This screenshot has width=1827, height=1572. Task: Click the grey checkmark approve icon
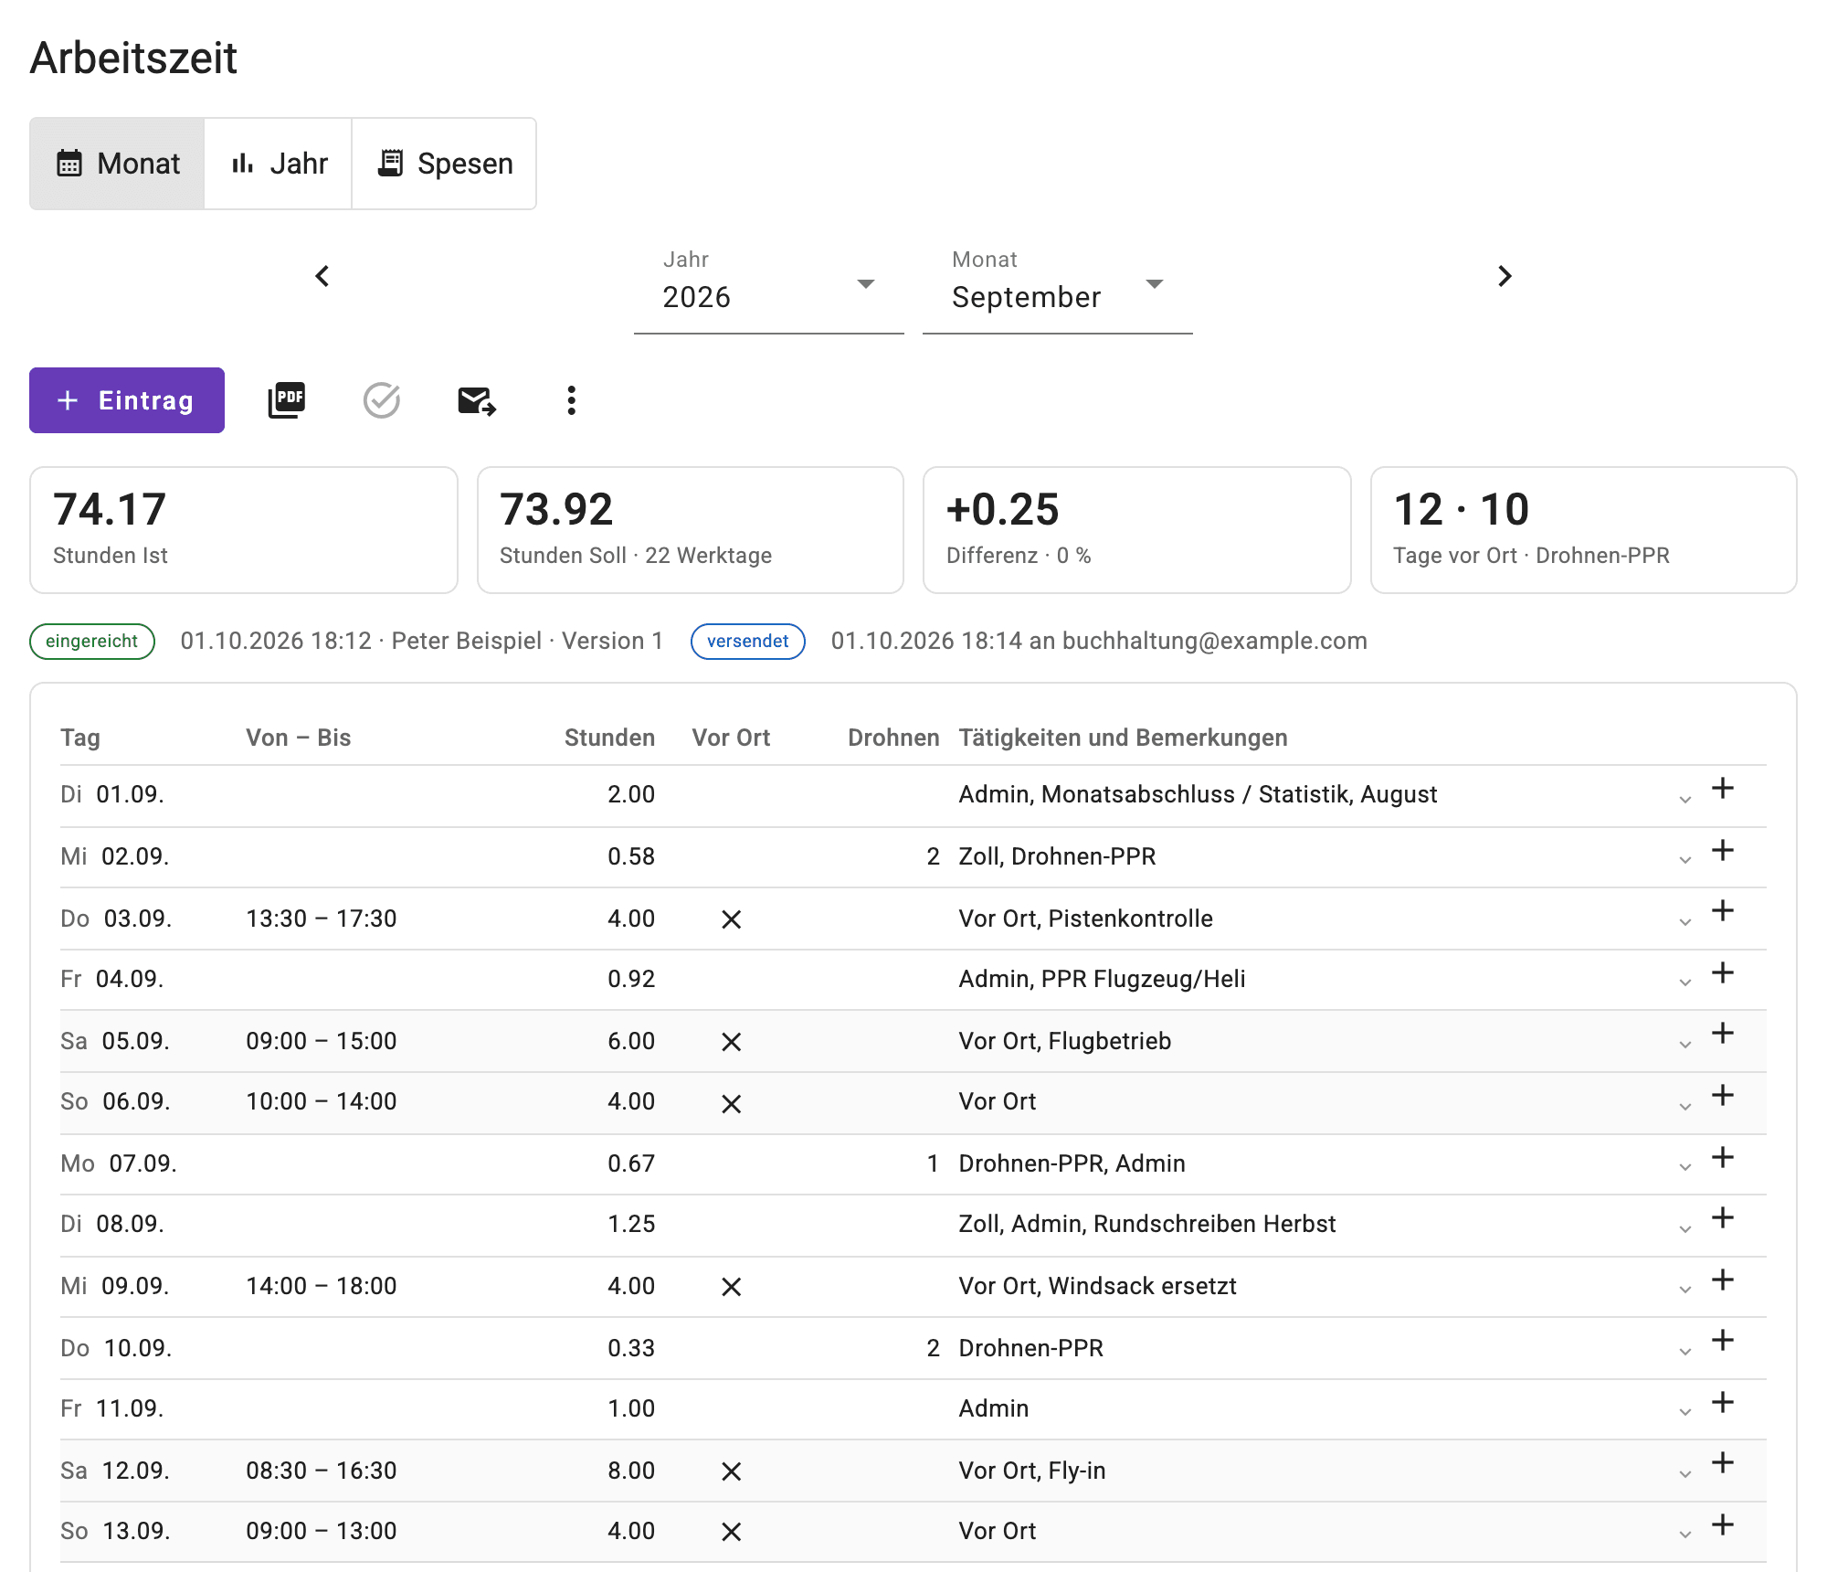382,400
